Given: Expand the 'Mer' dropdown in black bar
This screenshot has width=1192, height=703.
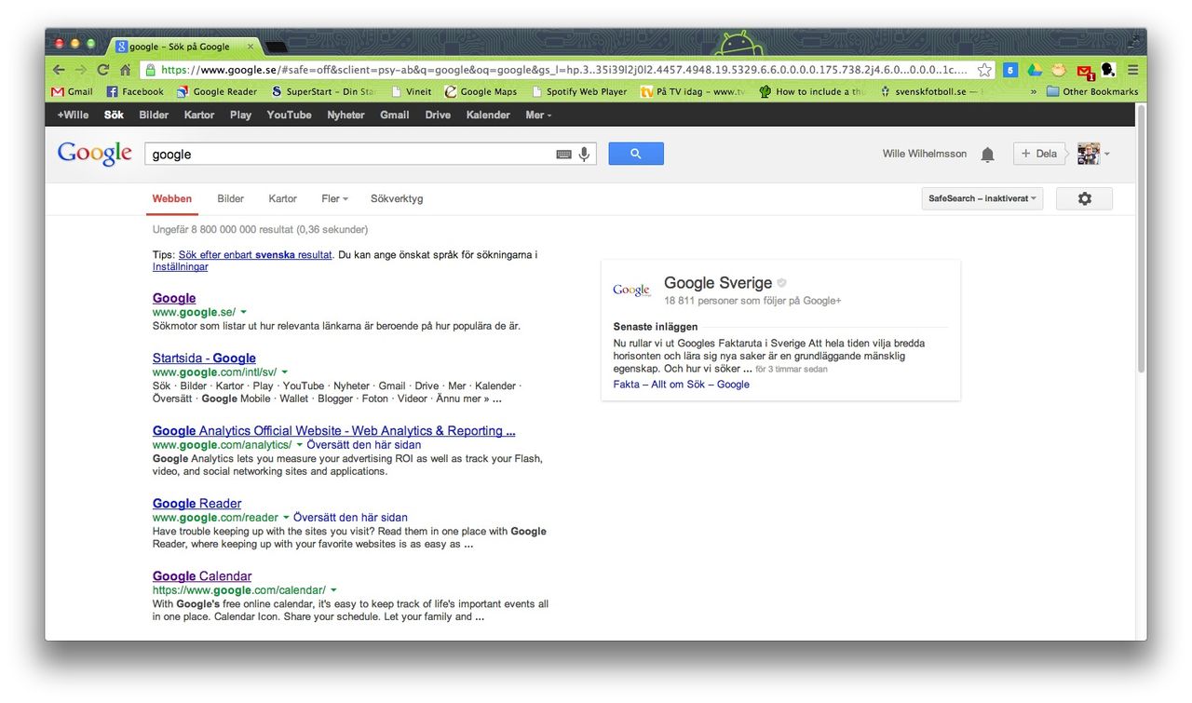Looking at the screenshot, I should click(538, 115).
